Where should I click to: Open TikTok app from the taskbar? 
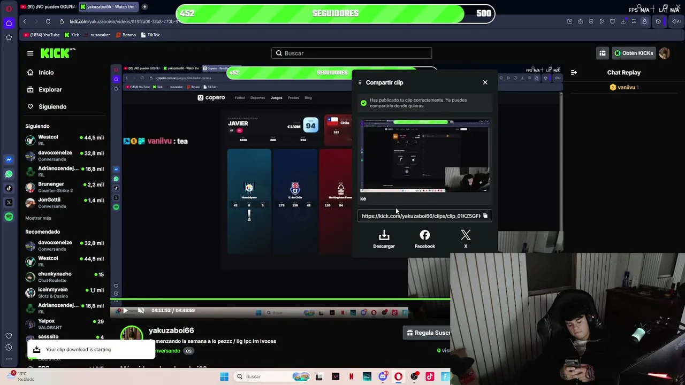(430, 376)
